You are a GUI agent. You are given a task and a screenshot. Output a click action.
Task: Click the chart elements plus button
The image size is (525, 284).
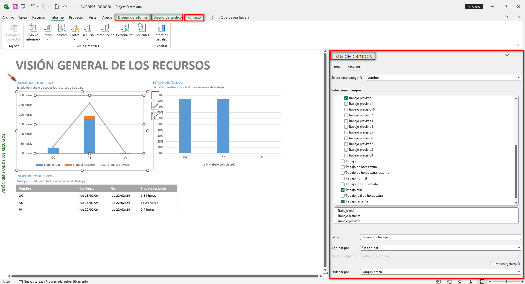[x=155, y=95]
